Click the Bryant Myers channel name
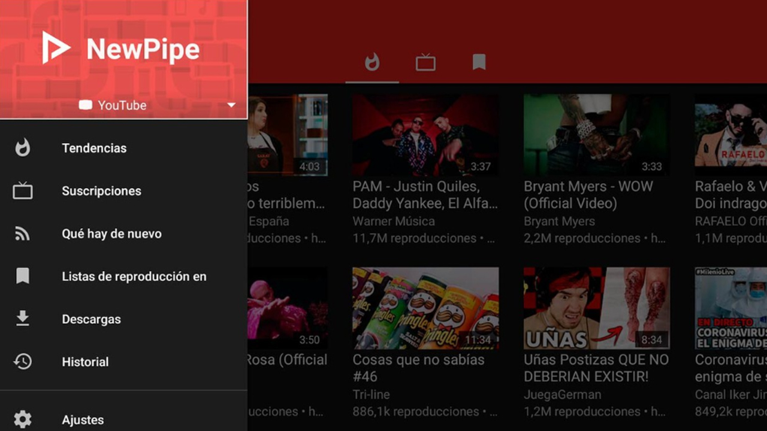 click(560, 221)
